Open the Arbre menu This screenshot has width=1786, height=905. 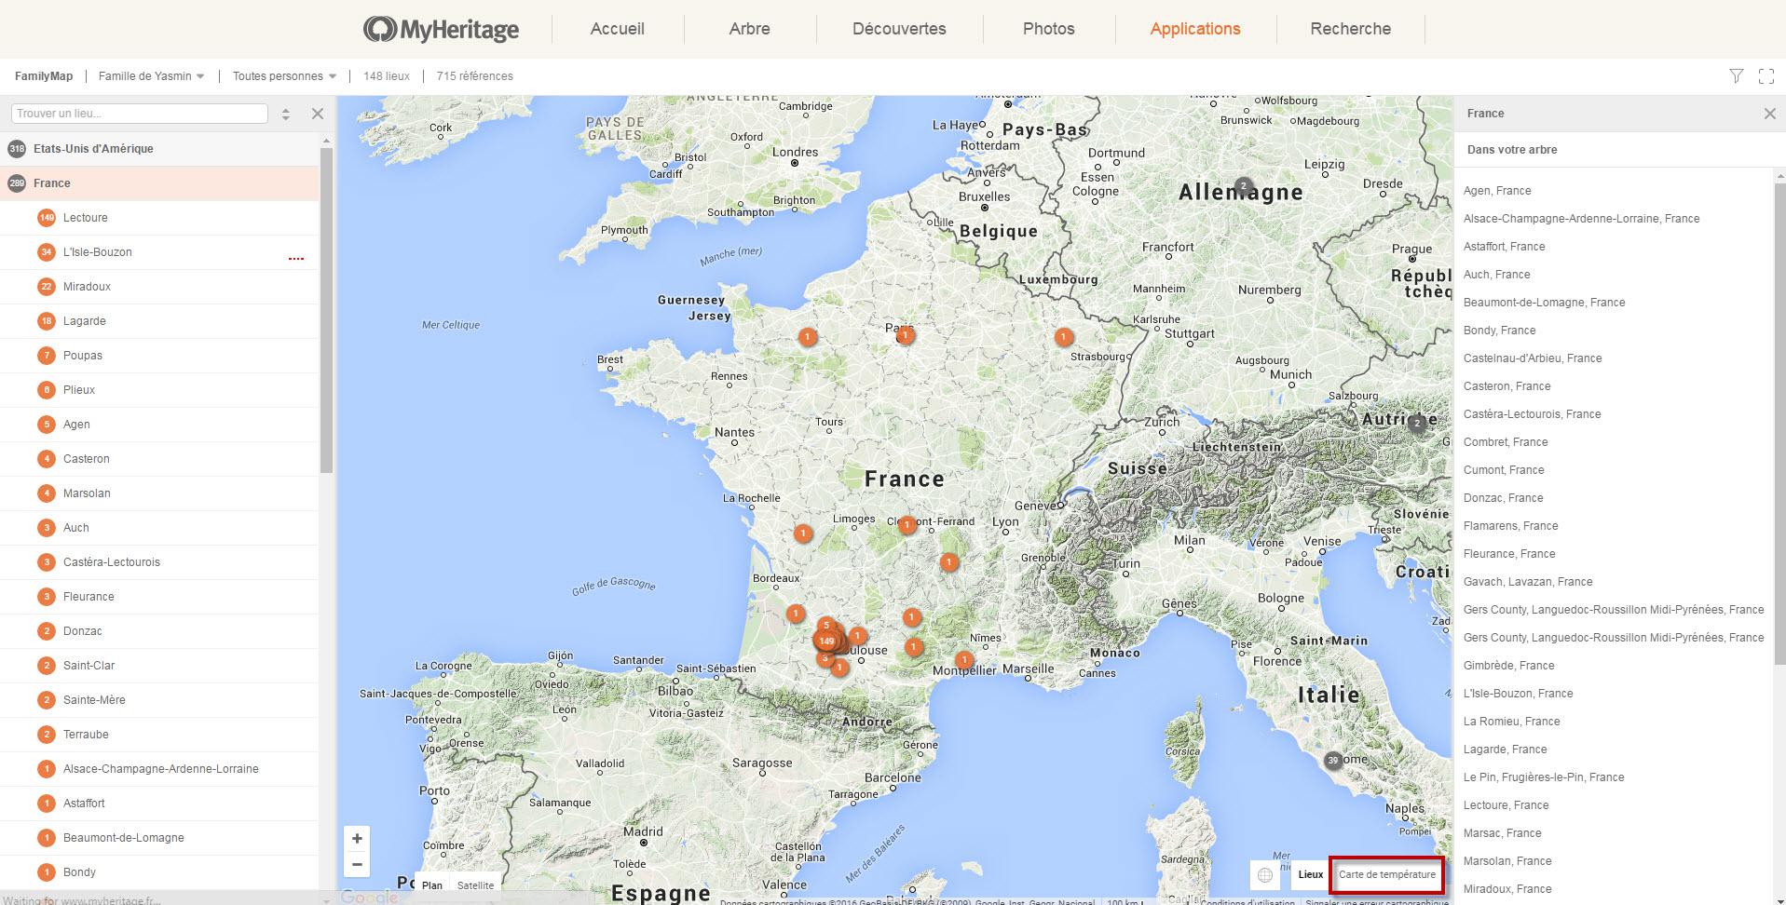click(x=750, y=29)
